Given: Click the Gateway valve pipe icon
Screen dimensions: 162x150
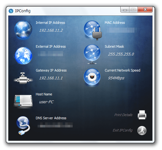Looking at the screenshot, I should point(23,78).
